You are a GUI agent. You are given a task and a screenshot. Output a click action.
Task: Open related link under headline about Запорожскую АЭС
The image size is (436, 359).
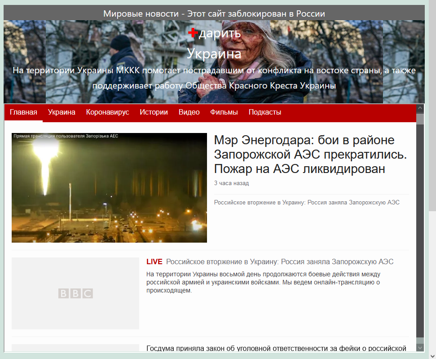click(307, 202)
